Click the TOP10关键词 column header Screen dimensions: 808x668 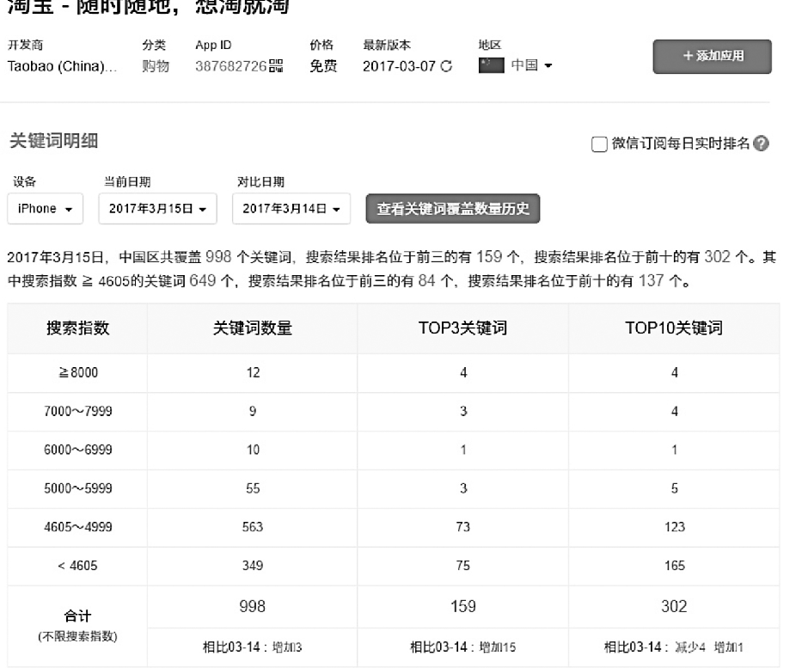[x=674, y=328]
